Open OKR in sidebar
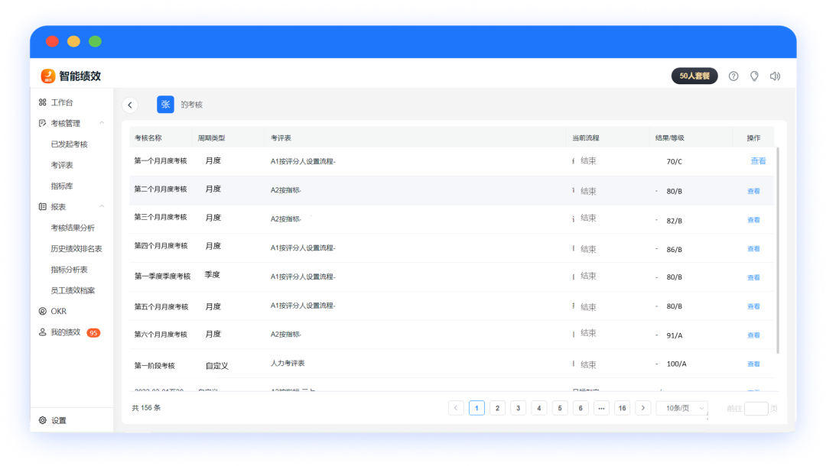 pos(58,312)
